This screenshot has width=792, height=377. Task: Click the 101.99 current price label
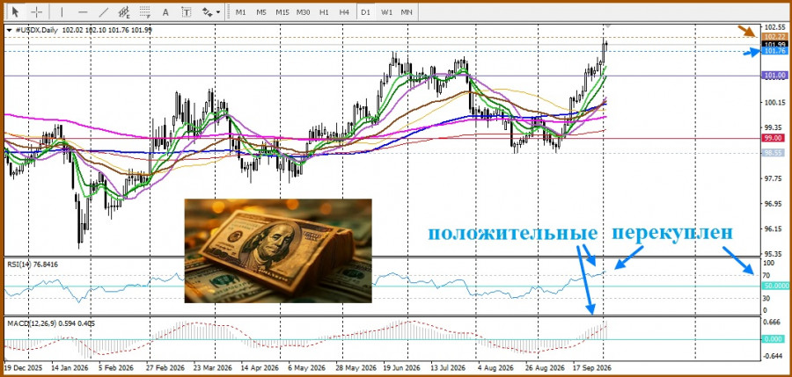click(x=774, y=45)
